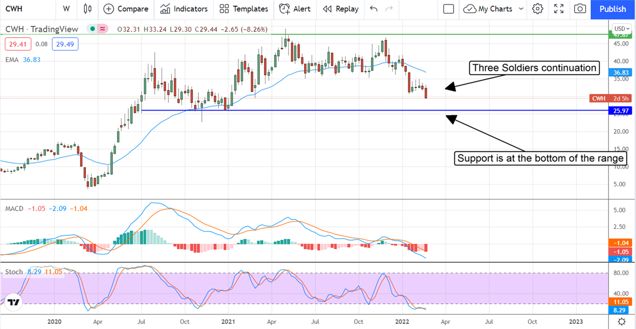The image size is (636, 329).
Task: Click My Charts cloud save button
Action: (488, 8)
